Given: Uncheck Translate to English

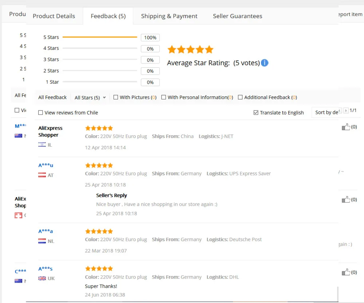Looking at the screenshot, I should pyautogui.click(x=256, y=112).
